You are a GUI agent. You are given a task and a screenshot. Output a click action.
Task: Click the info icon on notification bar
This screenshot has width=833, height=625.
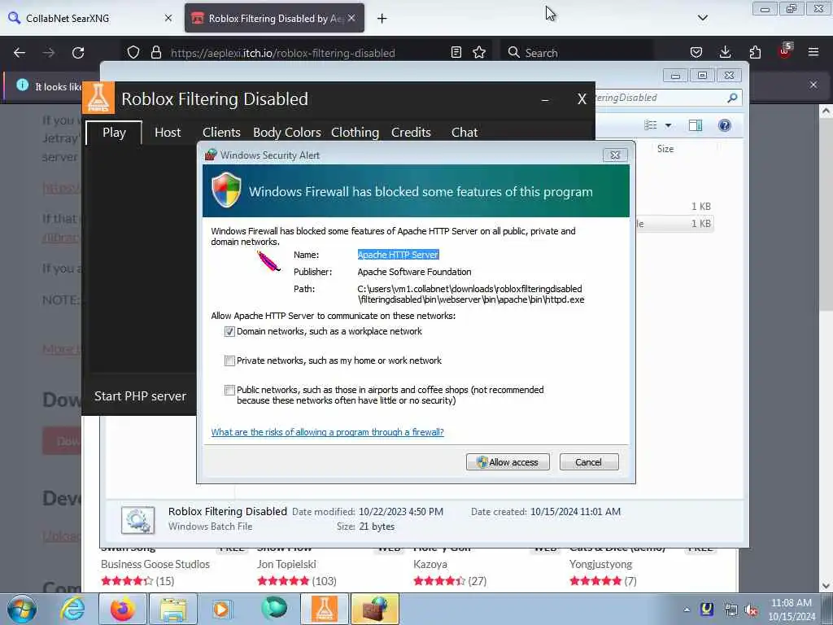point(22,85)
